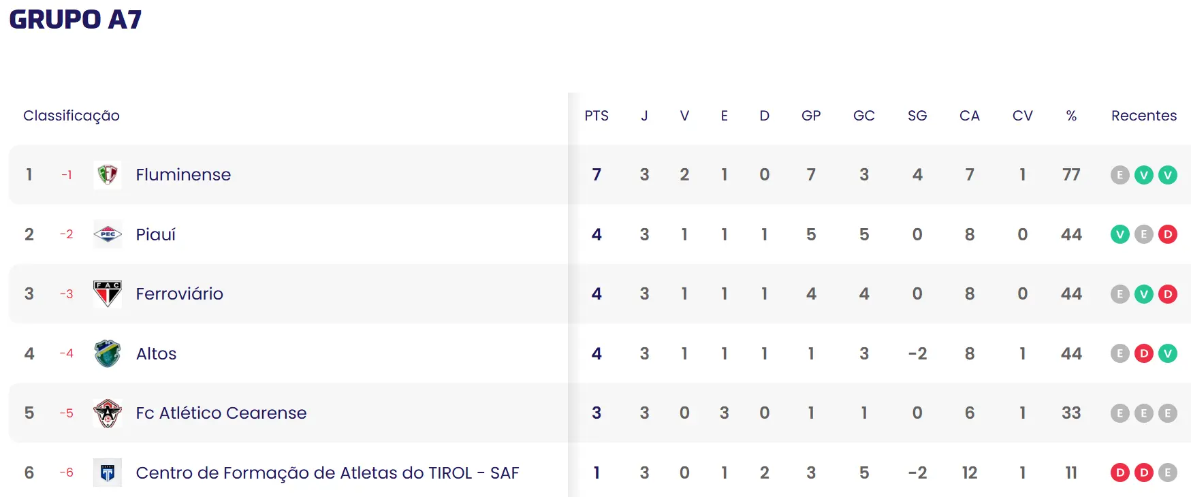Image resolution: width=1191 pixels, height=497 pixels.
Task: Click the PTS column header
Action: [597, 116]
